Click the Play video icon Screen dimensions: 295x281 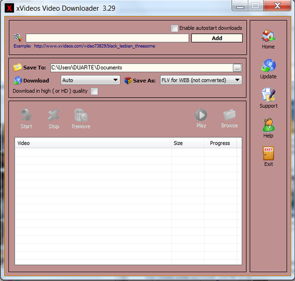[x=201, y=115]
